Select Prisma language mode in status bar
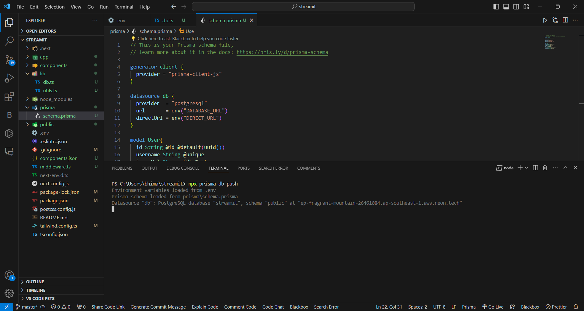Image resolution: width=584 pixels, height=311 pixels. pyautogui.click(x=469, y=307)
